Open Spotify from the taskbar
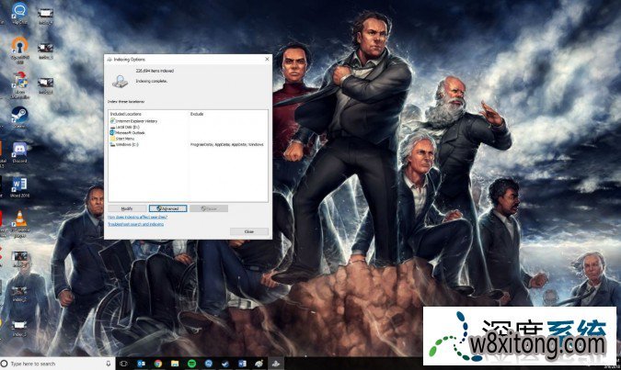Viewport: 621px width, 370px height. point(192,364)
